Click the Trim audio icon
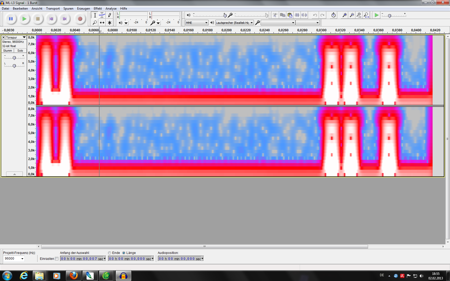Image resolution: width=450 pixels, height=281 pixels. [x=297, y=15]
